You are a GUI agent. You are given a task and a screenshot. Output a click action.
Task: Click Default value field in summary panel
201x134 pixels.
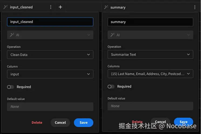[x=150, y=106]
